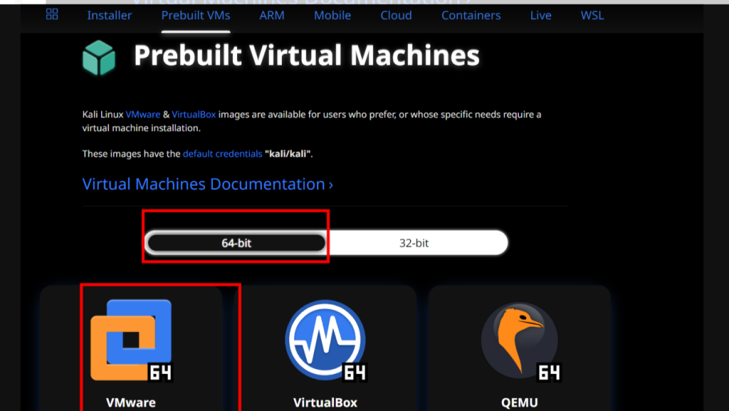Switch to the Mobile tab
729x411 pixels.
(x=332, y=16)
